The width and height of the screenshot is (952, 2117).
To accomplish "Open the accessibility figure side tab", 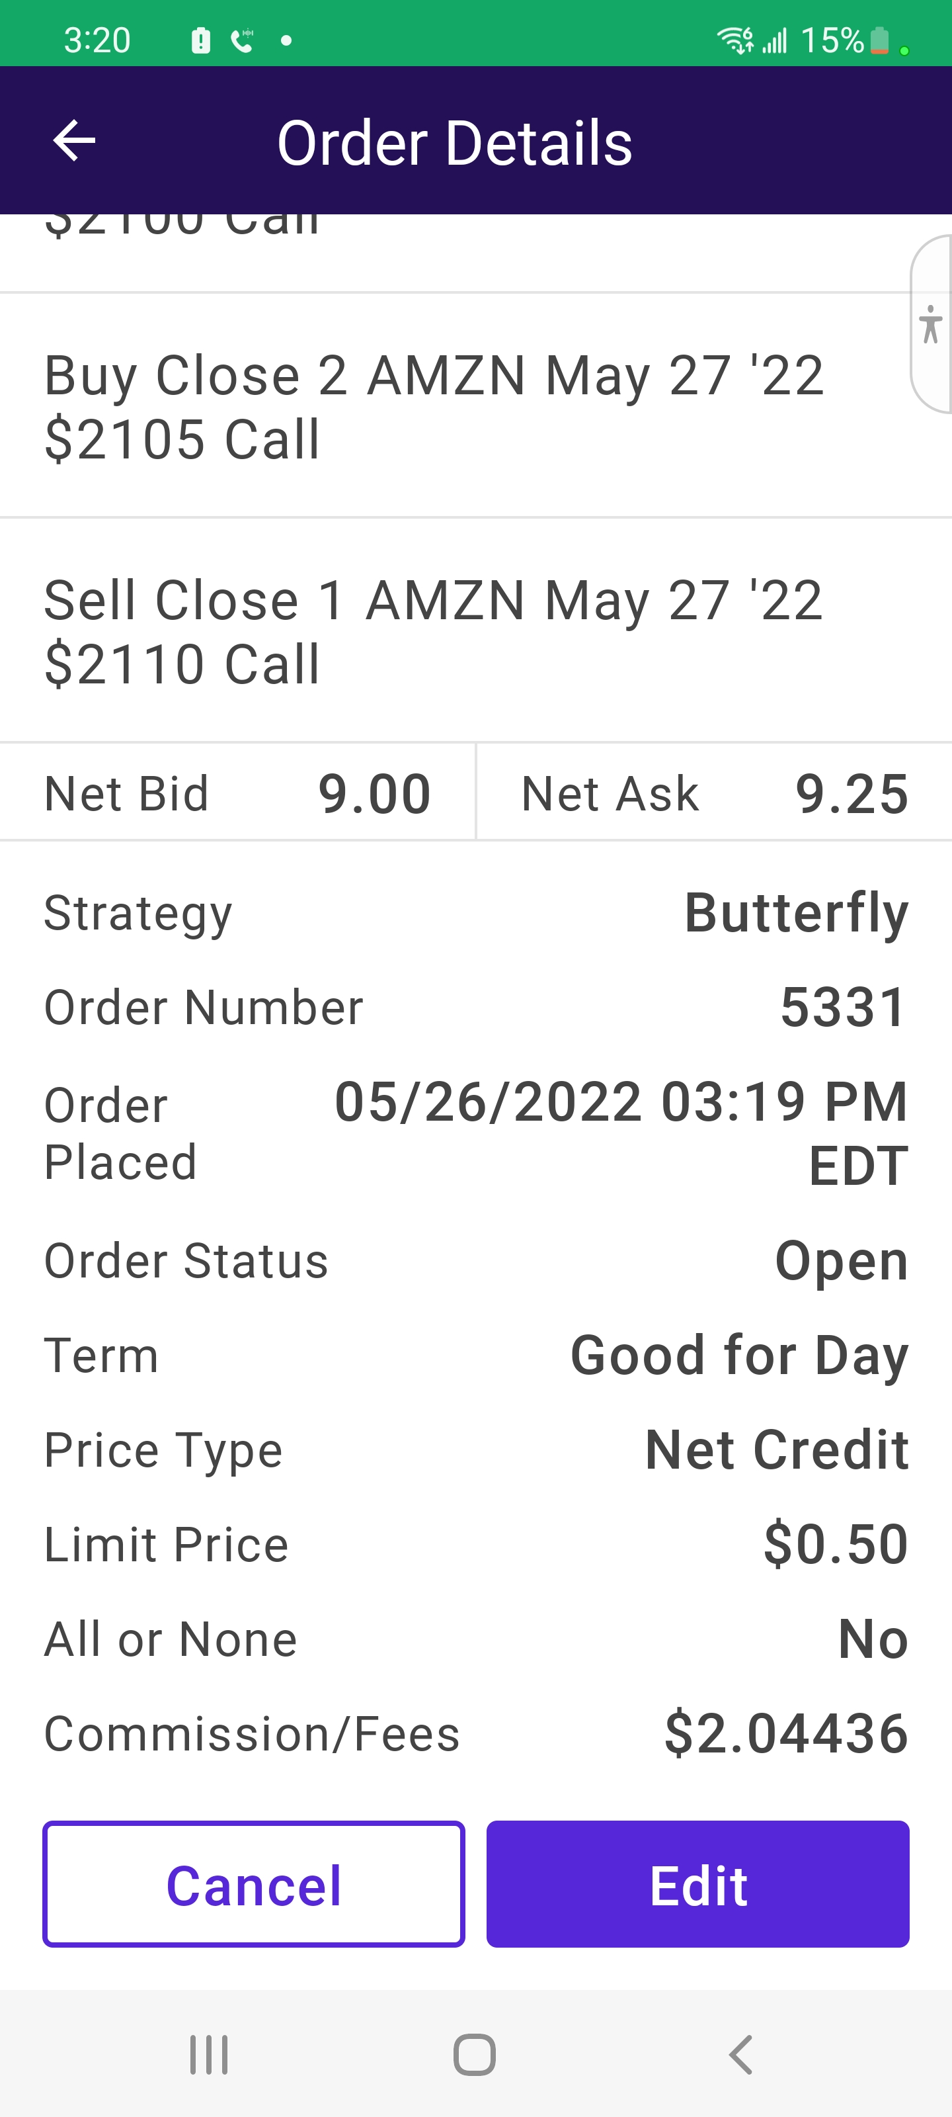I will coord(931,324).
